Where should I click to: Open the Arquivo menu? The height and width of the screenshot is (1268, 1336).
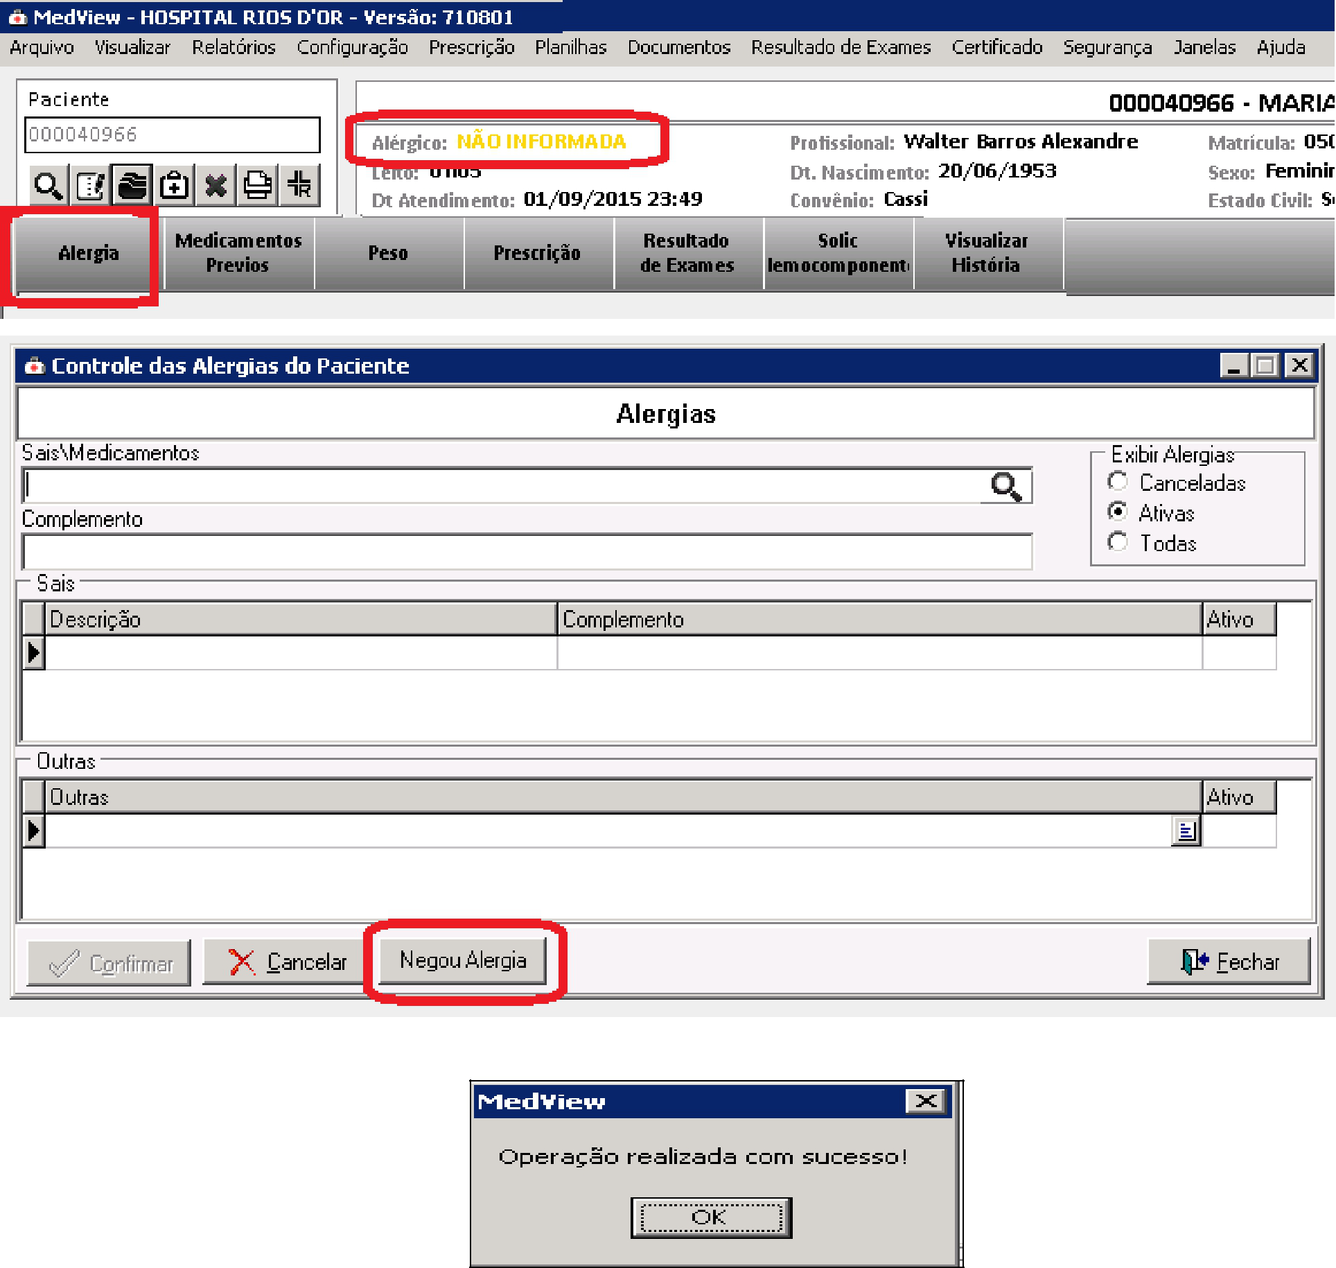(x=42, y=47)
